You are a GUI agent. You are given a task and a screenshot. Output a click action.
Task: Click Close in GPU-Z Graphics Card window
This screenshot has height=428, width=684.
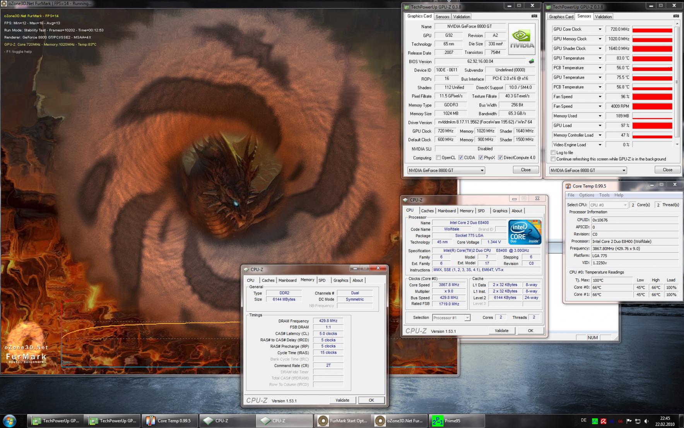526,170
